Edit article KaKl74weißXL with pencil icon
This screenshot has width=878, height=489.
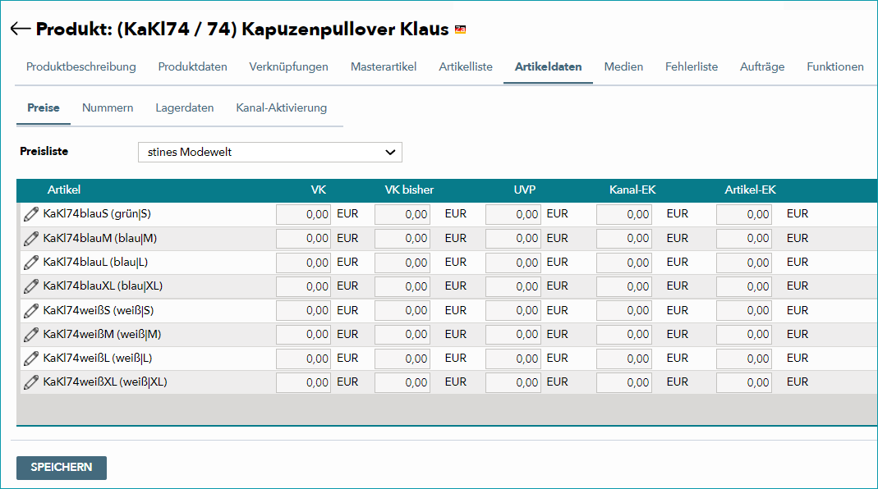30,382
